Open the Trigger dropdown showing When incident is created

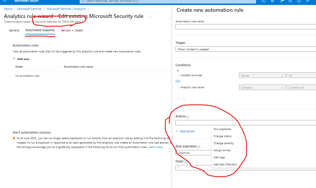[246, 49]
